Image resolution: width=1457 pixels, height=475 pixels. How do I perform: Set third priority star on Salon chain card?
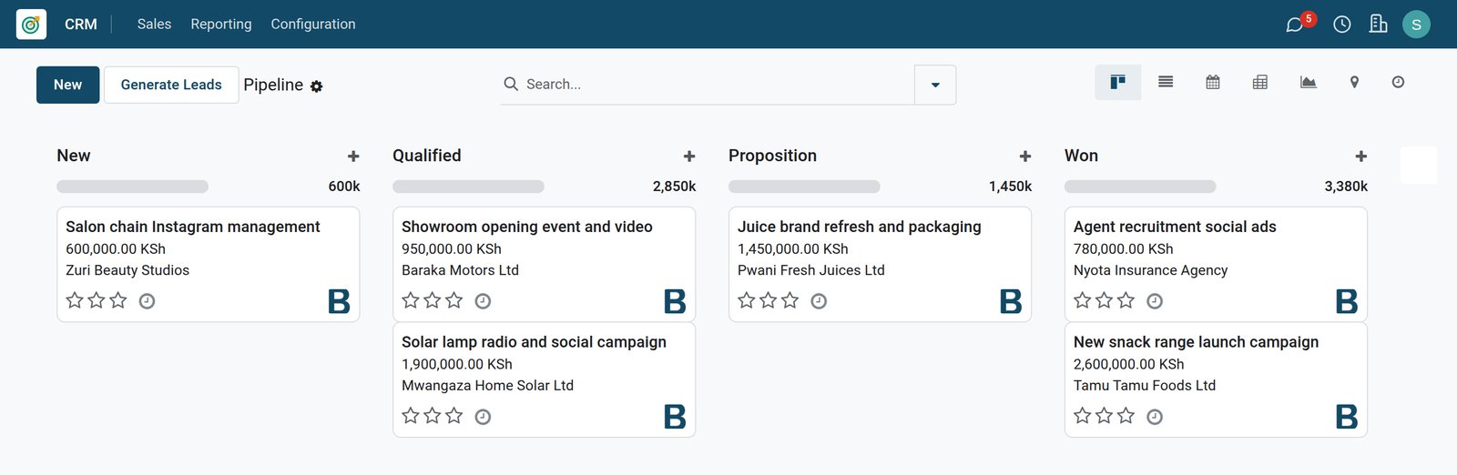tap(118, 300)
